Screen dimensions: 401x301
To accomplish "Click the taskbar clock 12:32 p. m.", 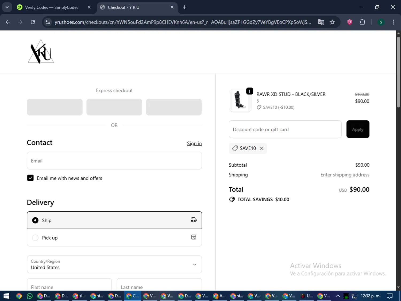I will tap(371, 296).
